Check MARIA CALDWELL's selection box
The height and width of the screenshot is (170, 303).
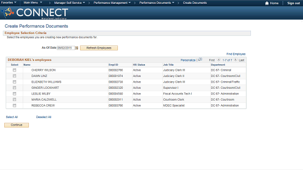[15, 100]
